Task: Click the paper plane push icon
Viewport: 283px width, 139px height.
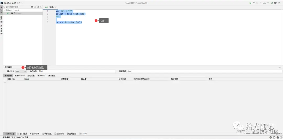Action: 272,3
